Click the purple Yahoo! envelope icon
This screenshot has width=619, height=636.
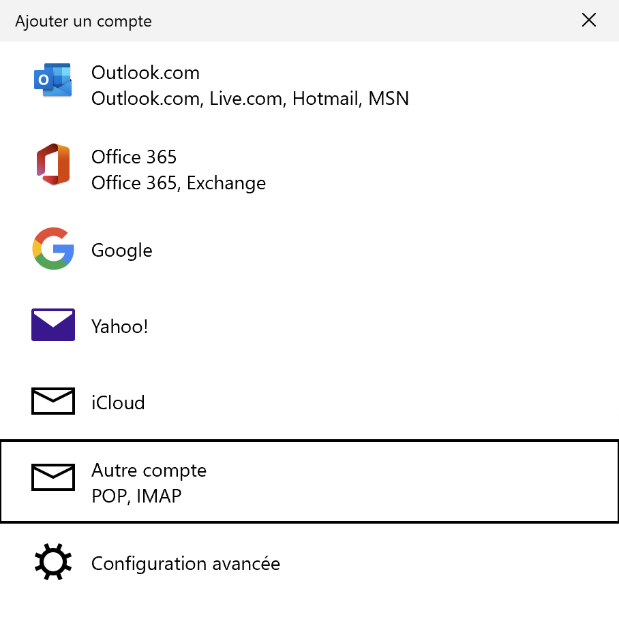pos(53,325)
